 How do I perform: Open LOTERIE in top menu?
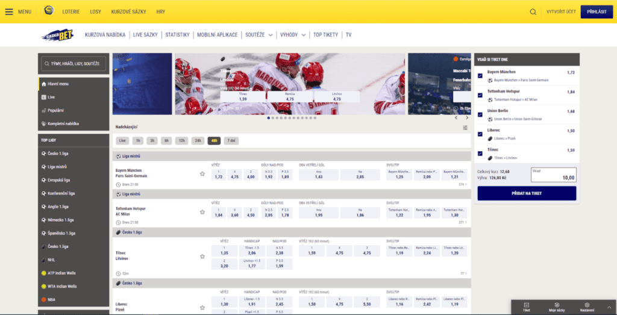(71, 12)
